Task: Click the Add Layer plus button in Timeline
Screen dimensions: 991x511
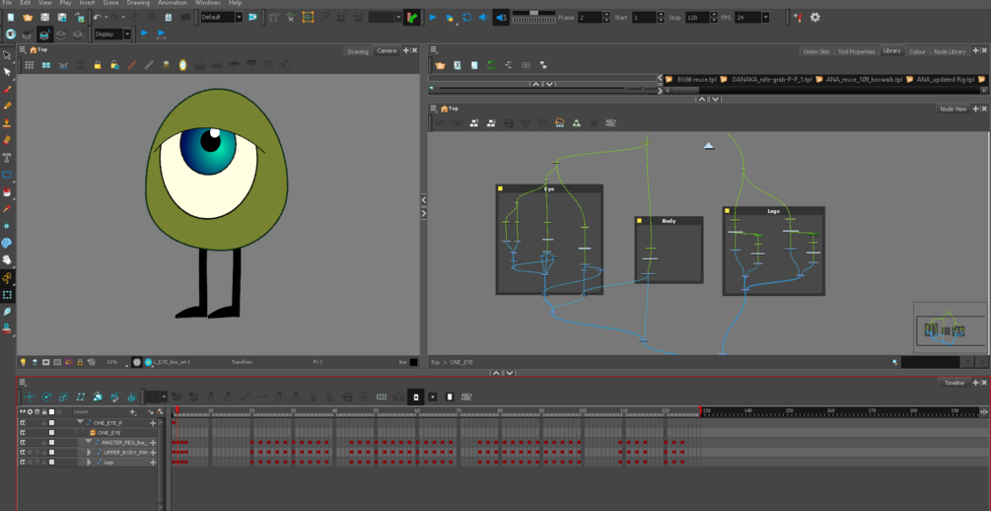Action: pyautogui.click(x=132, y=411)
